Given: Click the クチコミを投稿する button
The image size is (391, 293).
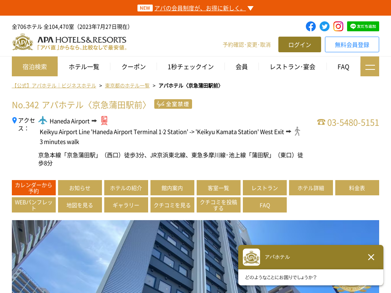Looking at the screenshot, I should tap(218, 205).
